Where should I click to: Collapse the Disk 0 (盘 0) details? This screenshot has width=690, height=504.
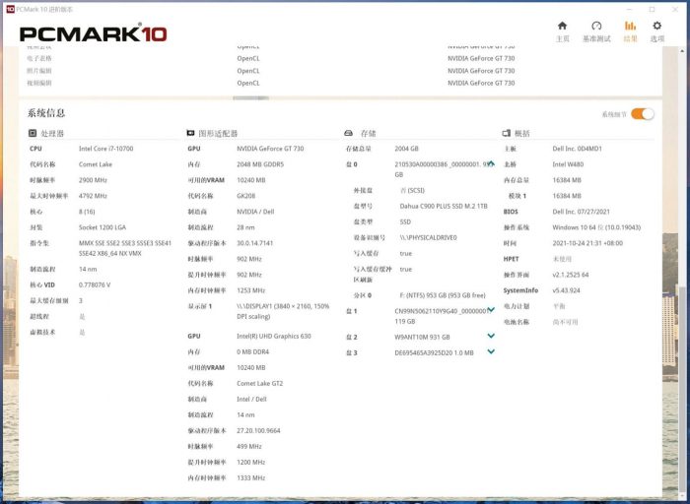click(x=490, y=163)
